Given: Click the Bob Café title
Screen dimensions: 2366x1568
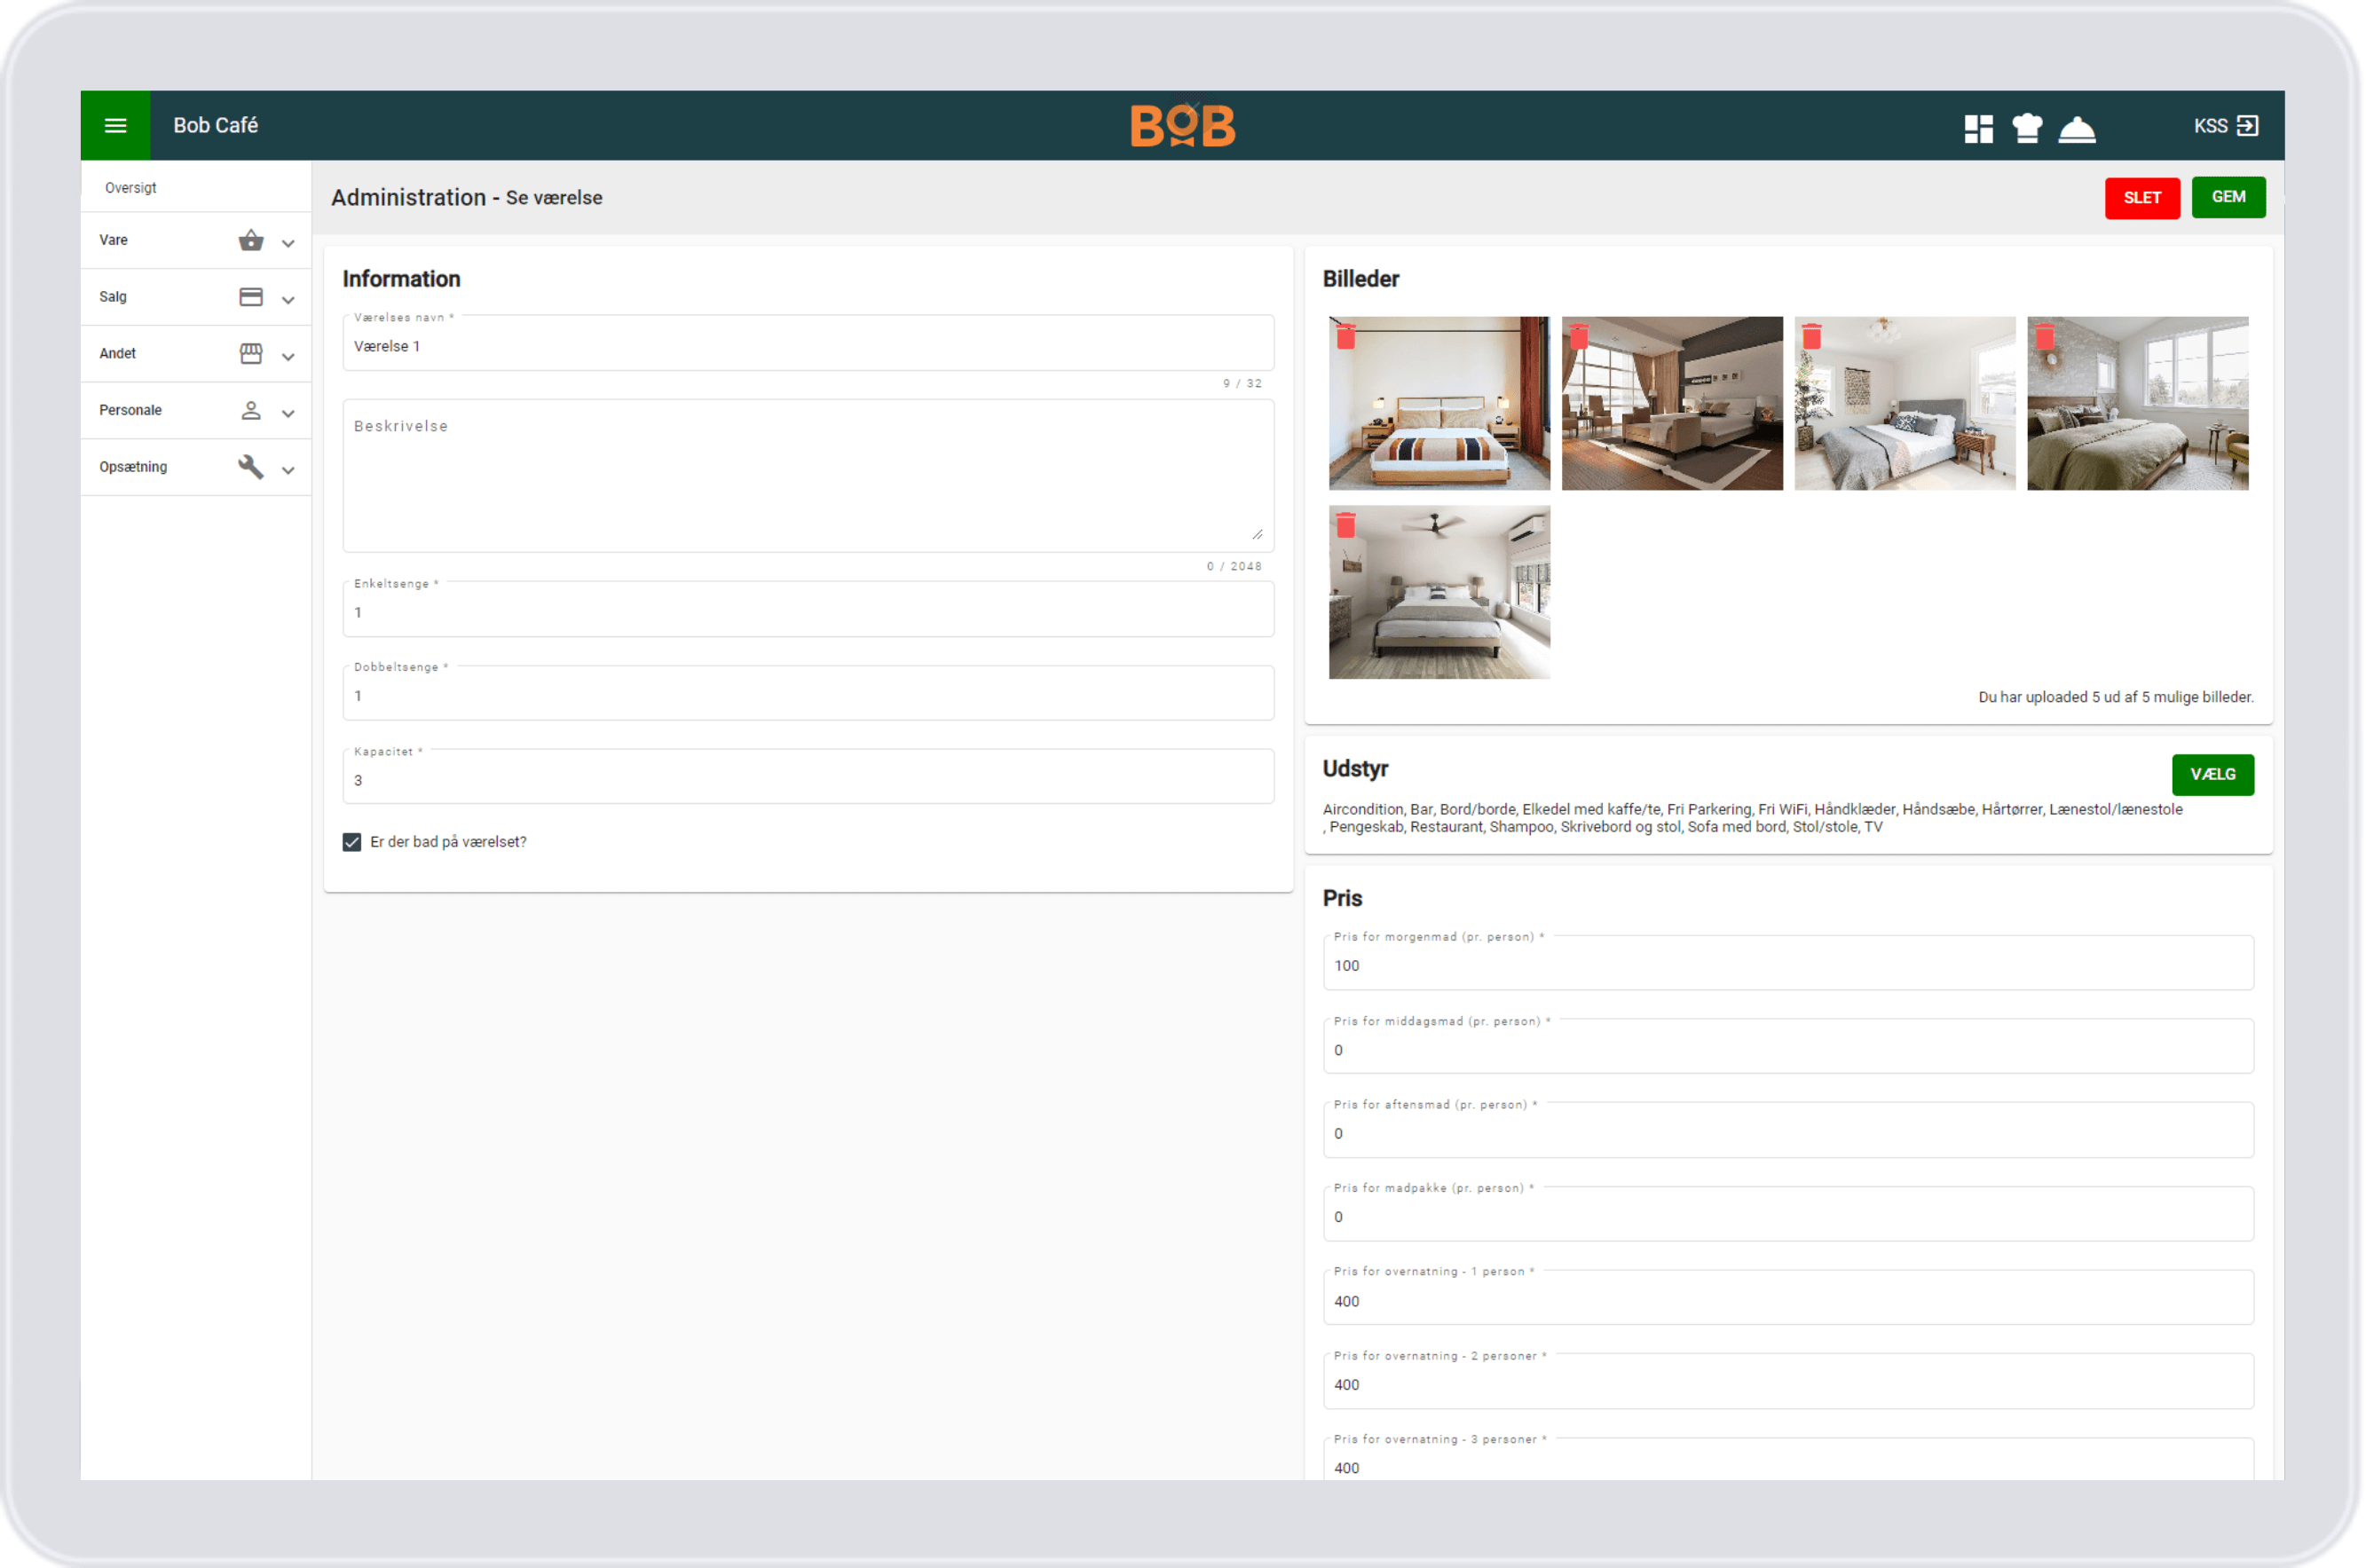Looking at the screenshot, I should click(216, 126).
